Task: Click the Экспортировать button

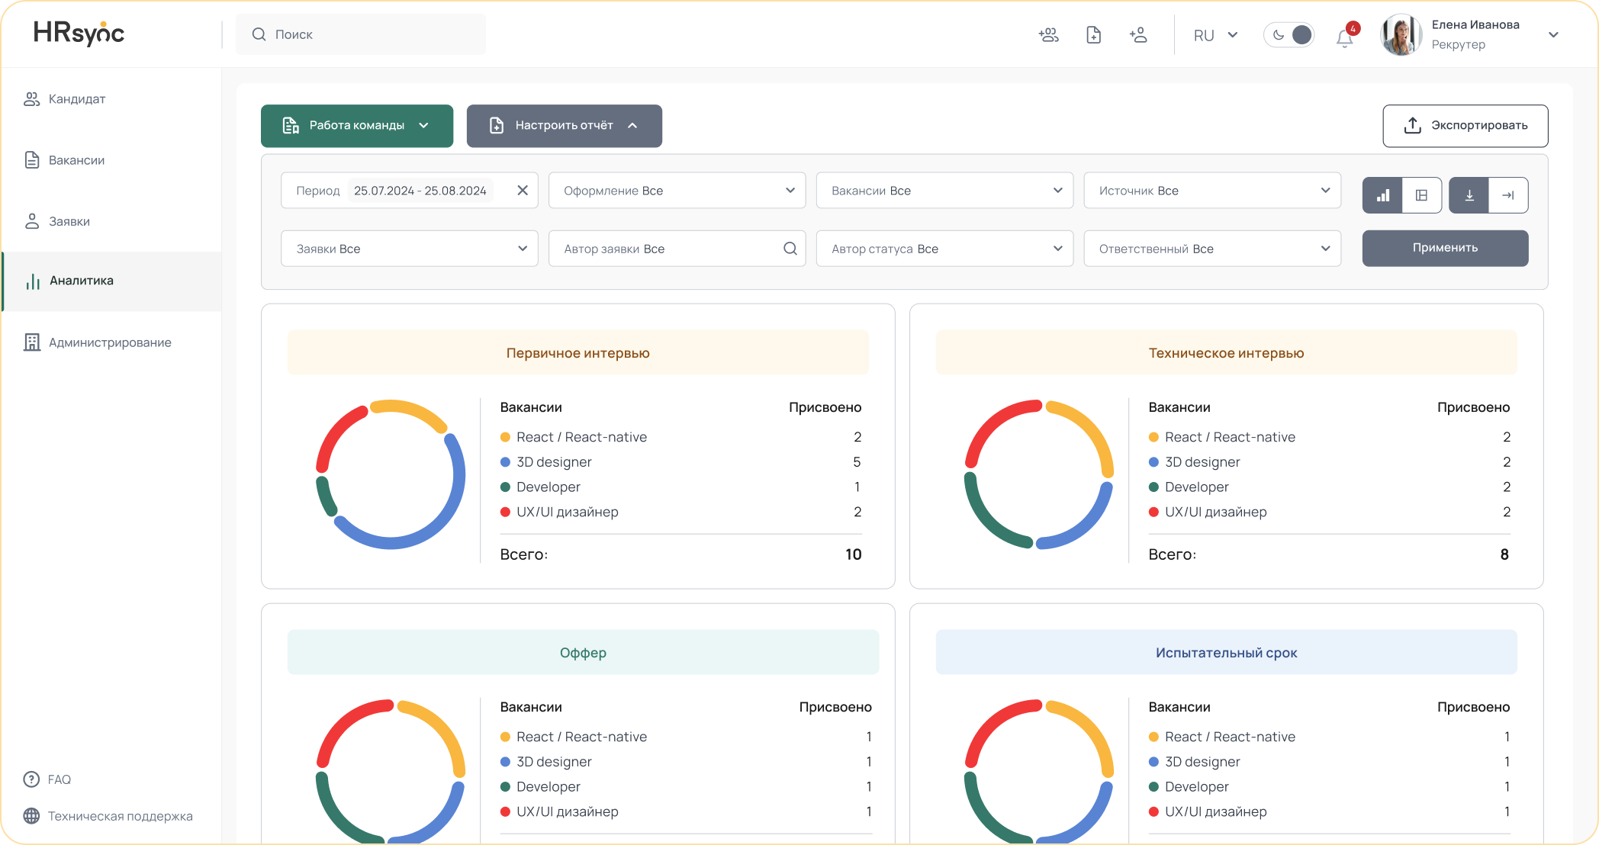Action: point(1465,126)
